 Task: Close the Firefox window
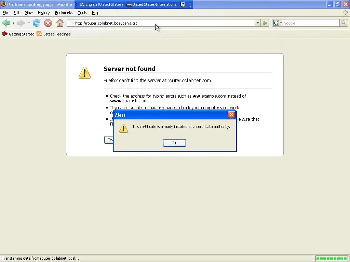346,4
